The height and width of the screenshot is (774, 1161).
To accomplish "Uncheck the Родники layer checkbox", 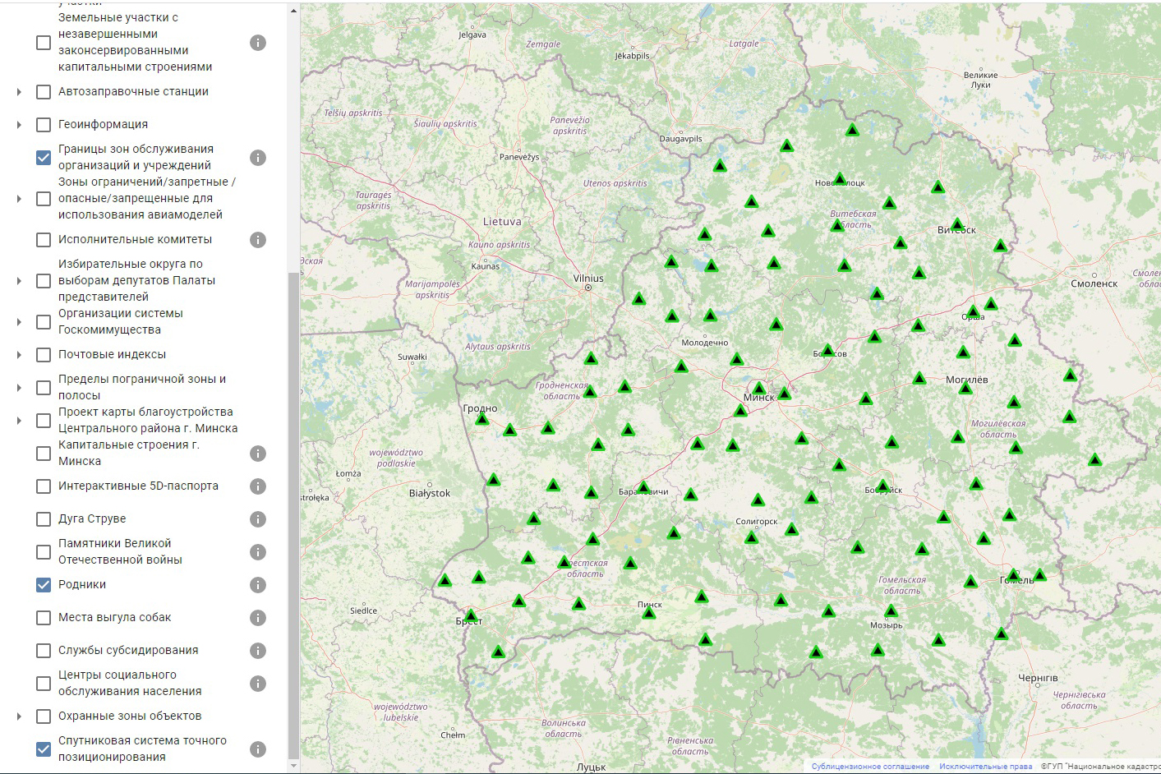I will point(44,585).
